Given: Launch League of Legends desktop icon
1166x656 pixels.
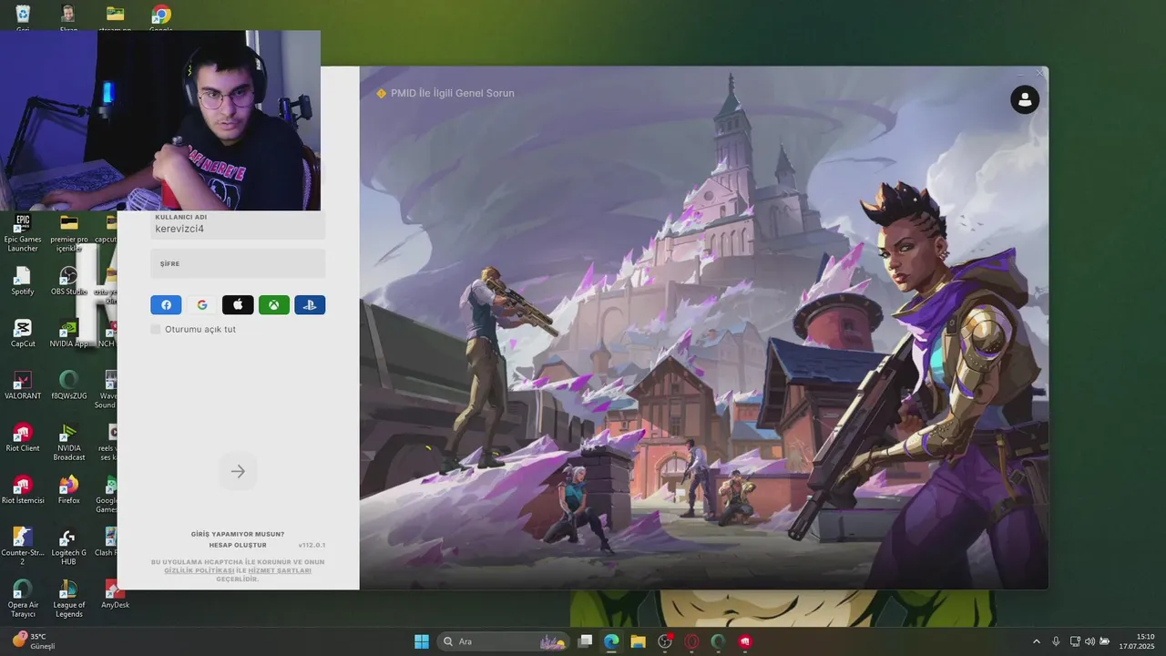Looking at the screenshot, I should click(x=68, y=599).
